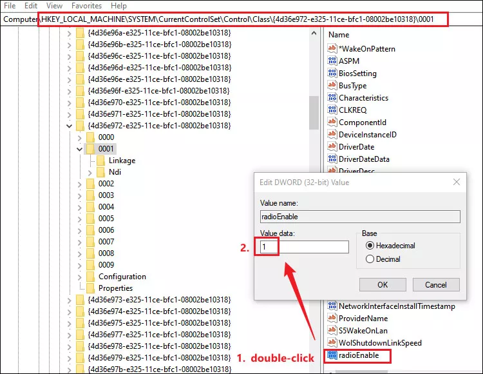Click the ProviderName string icon
The height and width of the screenshot is (374, 483).
[x=332, y=318]
